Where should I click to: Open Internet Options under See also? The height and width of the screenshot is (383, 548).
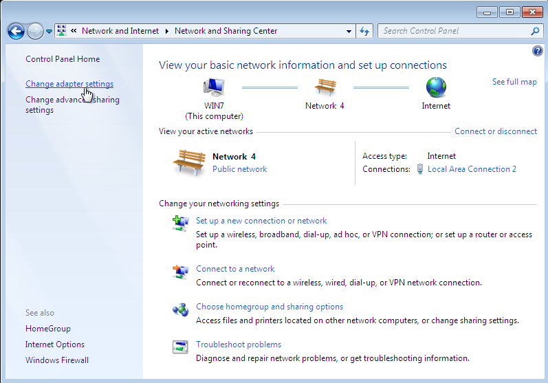(55, 344)
